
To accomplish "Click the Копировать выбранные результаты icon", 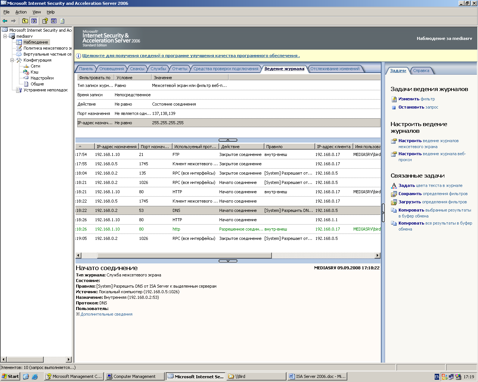I will click(394, 210).
